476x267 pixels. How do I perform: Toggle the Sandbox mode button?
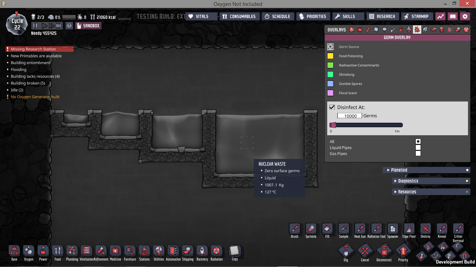(88, 26)
